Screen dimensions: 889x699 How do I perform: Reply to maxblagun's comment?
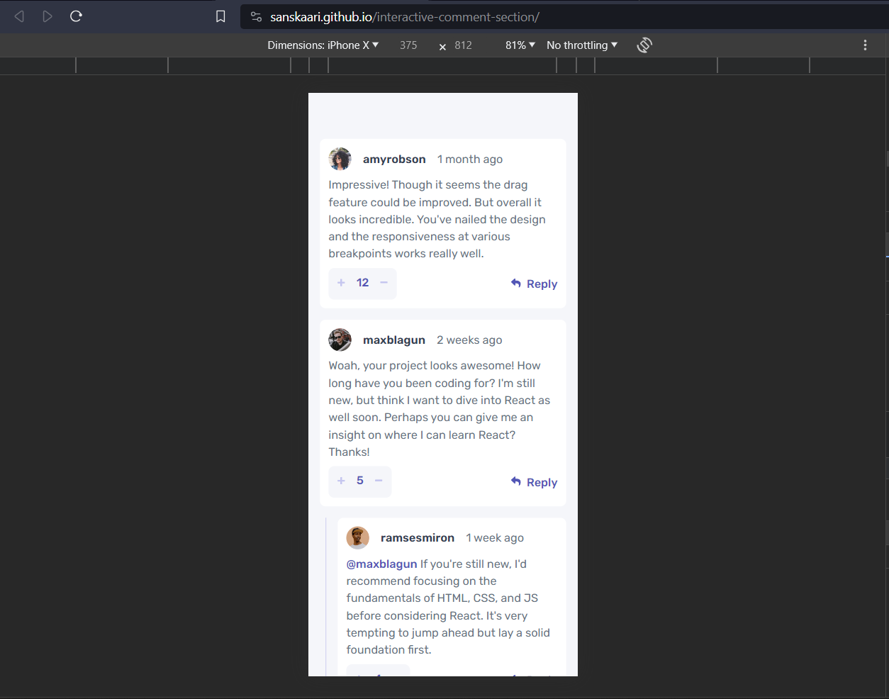pos(534,482)
